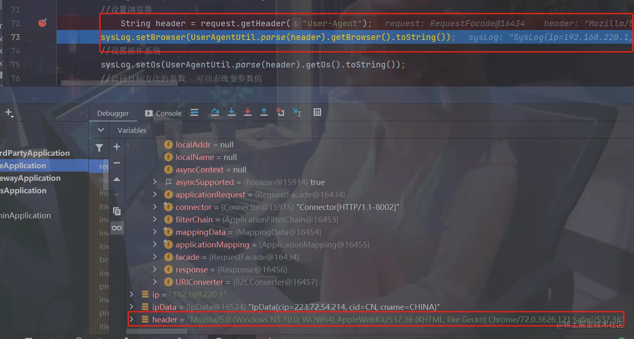Expand the applicationMapping variable node
This screenshot has width=634, height=339.
(155, 244)
